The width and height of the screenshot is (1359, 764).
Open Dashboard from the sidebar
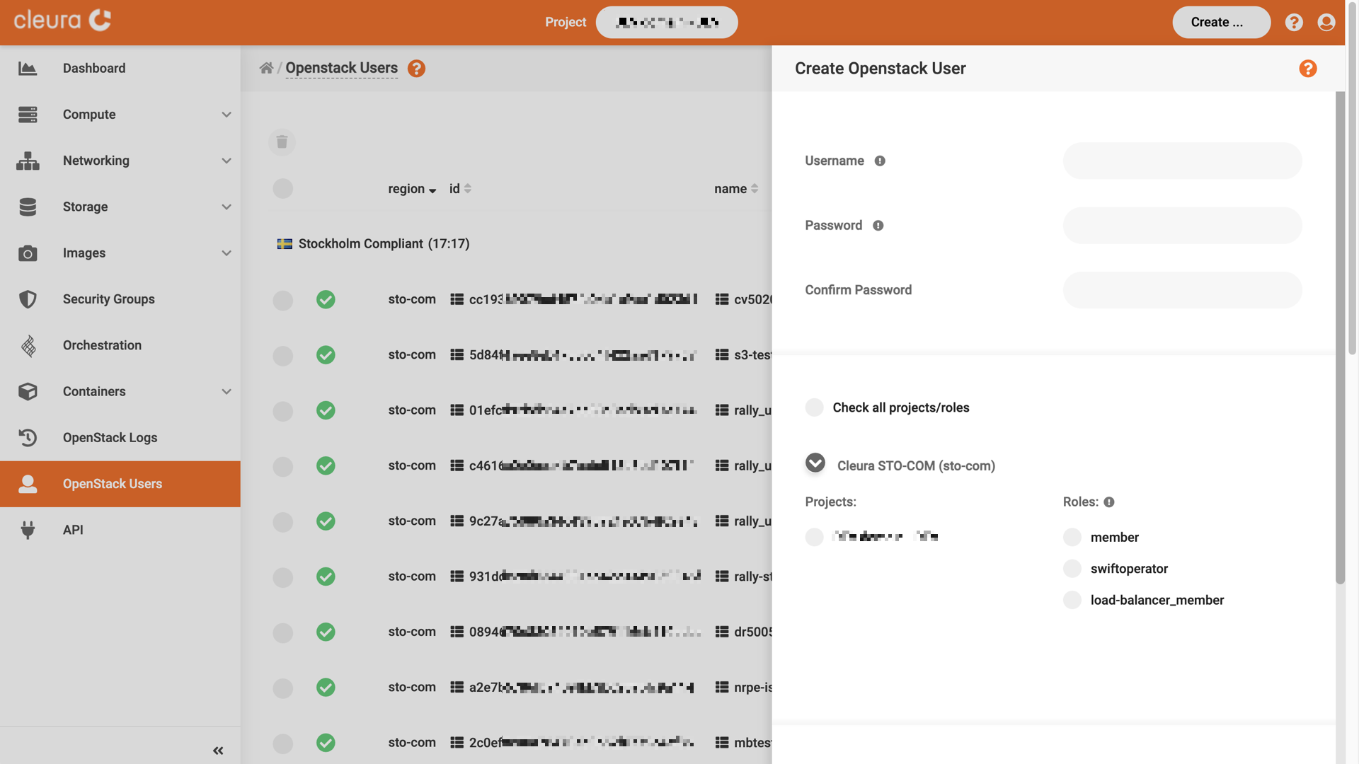pyautogui.click(x=120, y=69)
